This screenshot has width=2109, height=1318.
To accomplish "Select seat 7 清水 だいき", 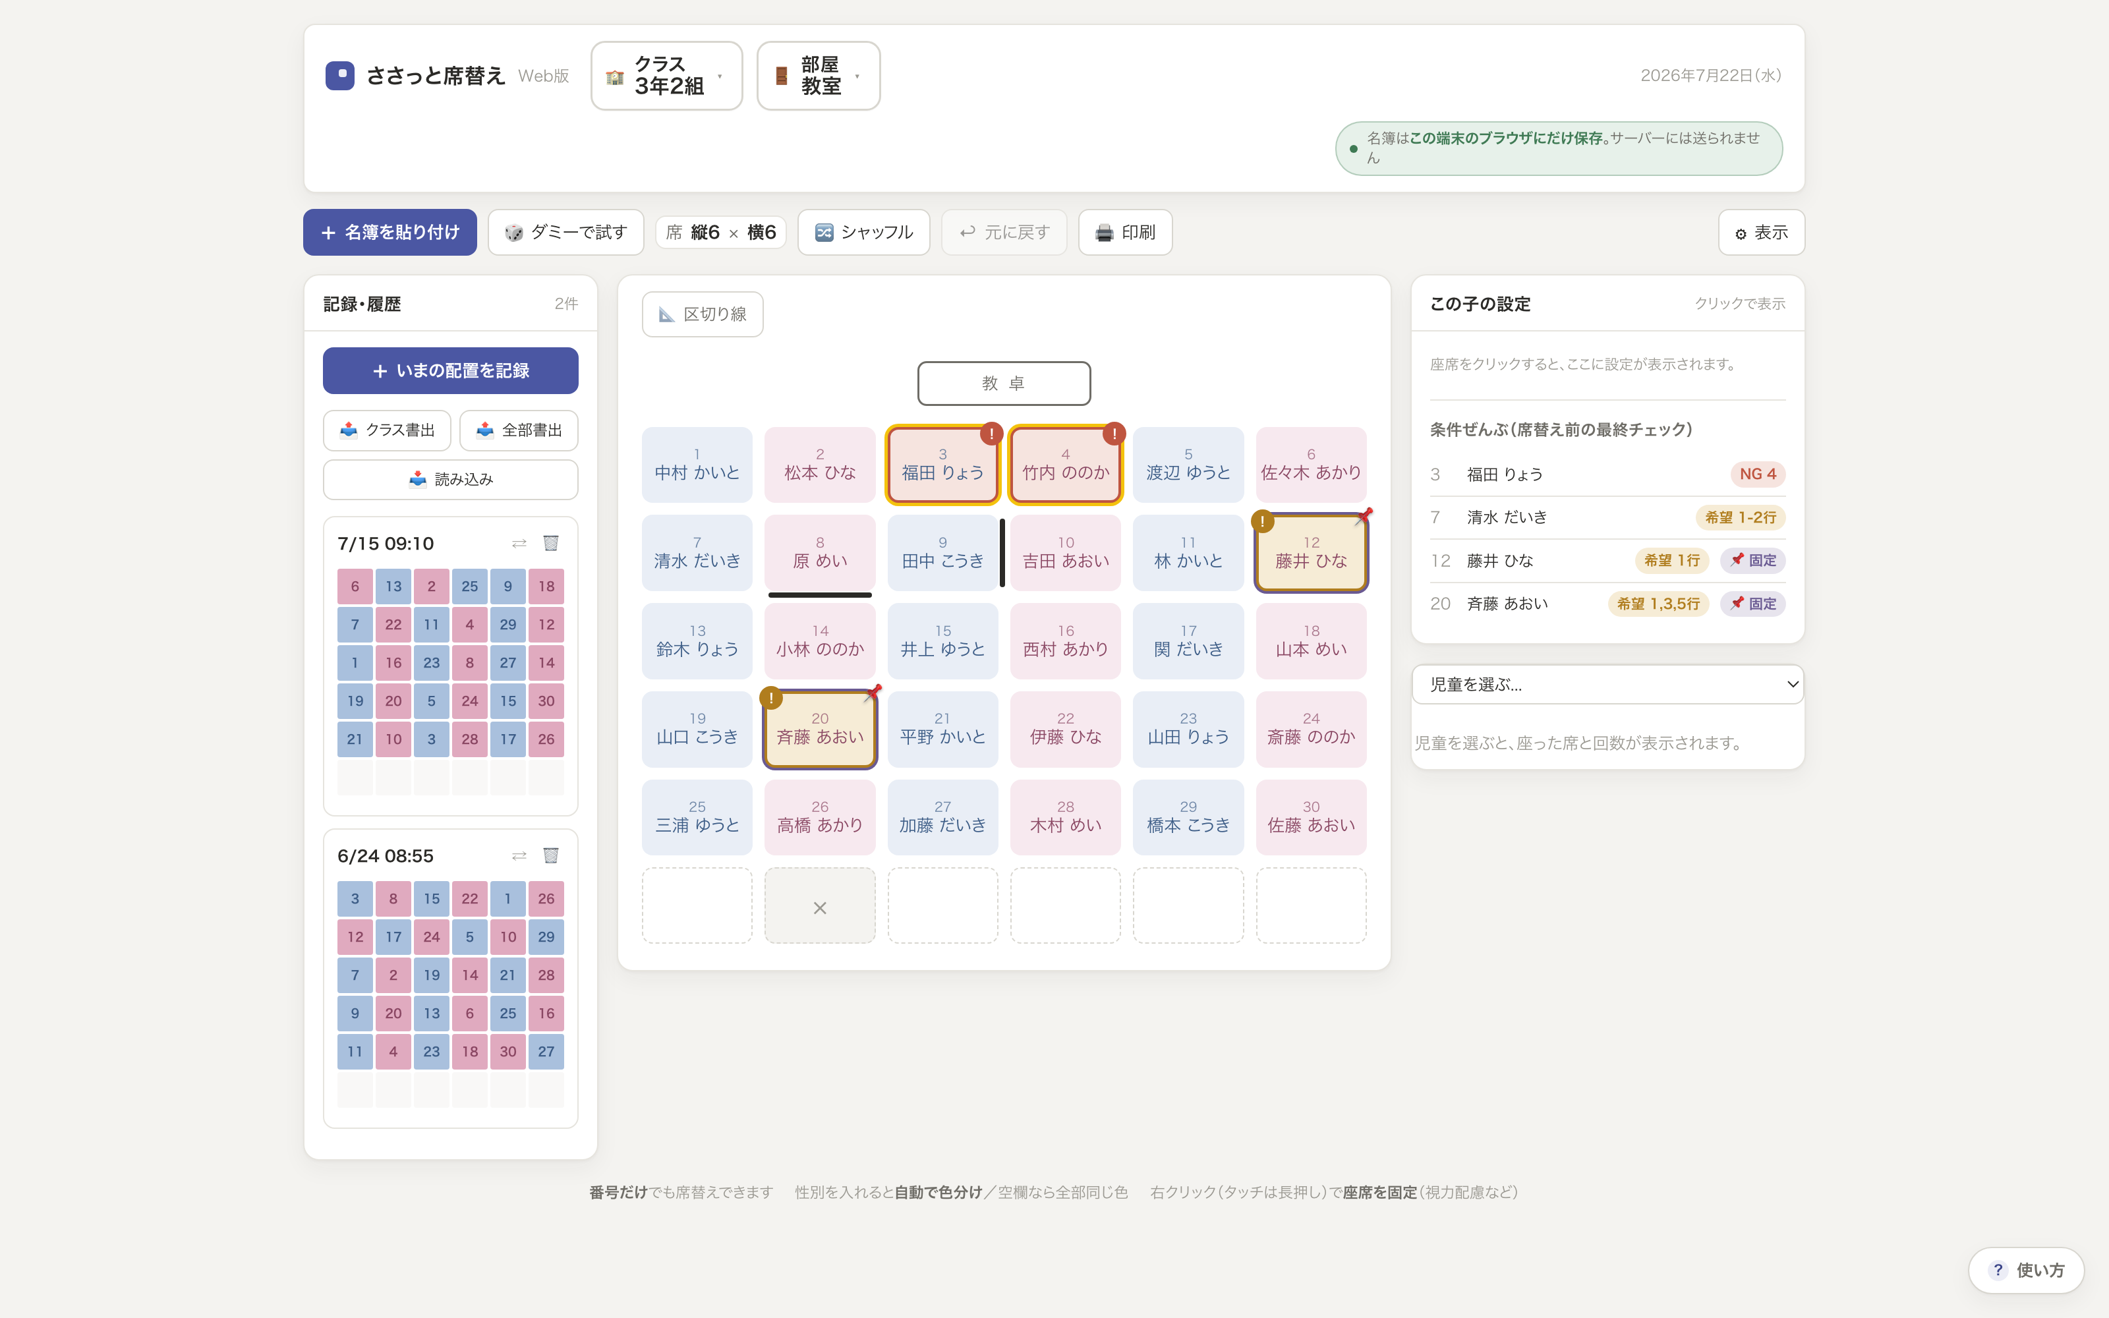I will 697,553.
